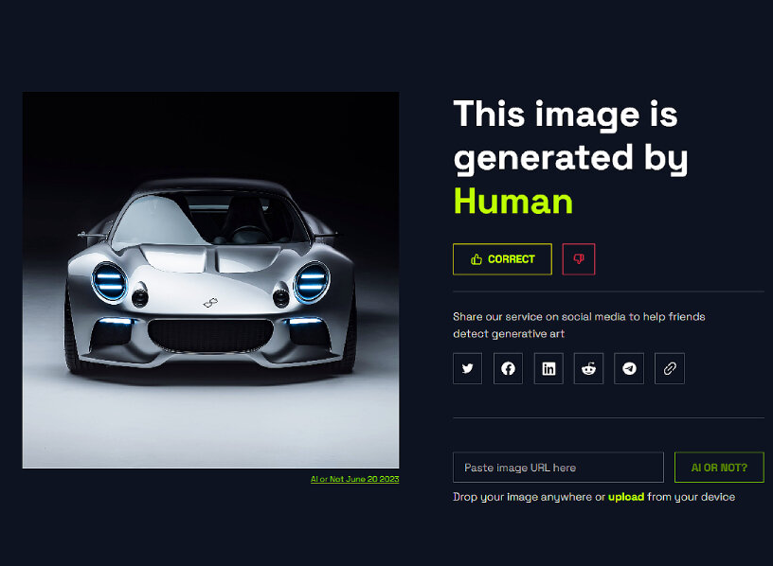
Task: Share result on Telegram
Action: (629, 368)
